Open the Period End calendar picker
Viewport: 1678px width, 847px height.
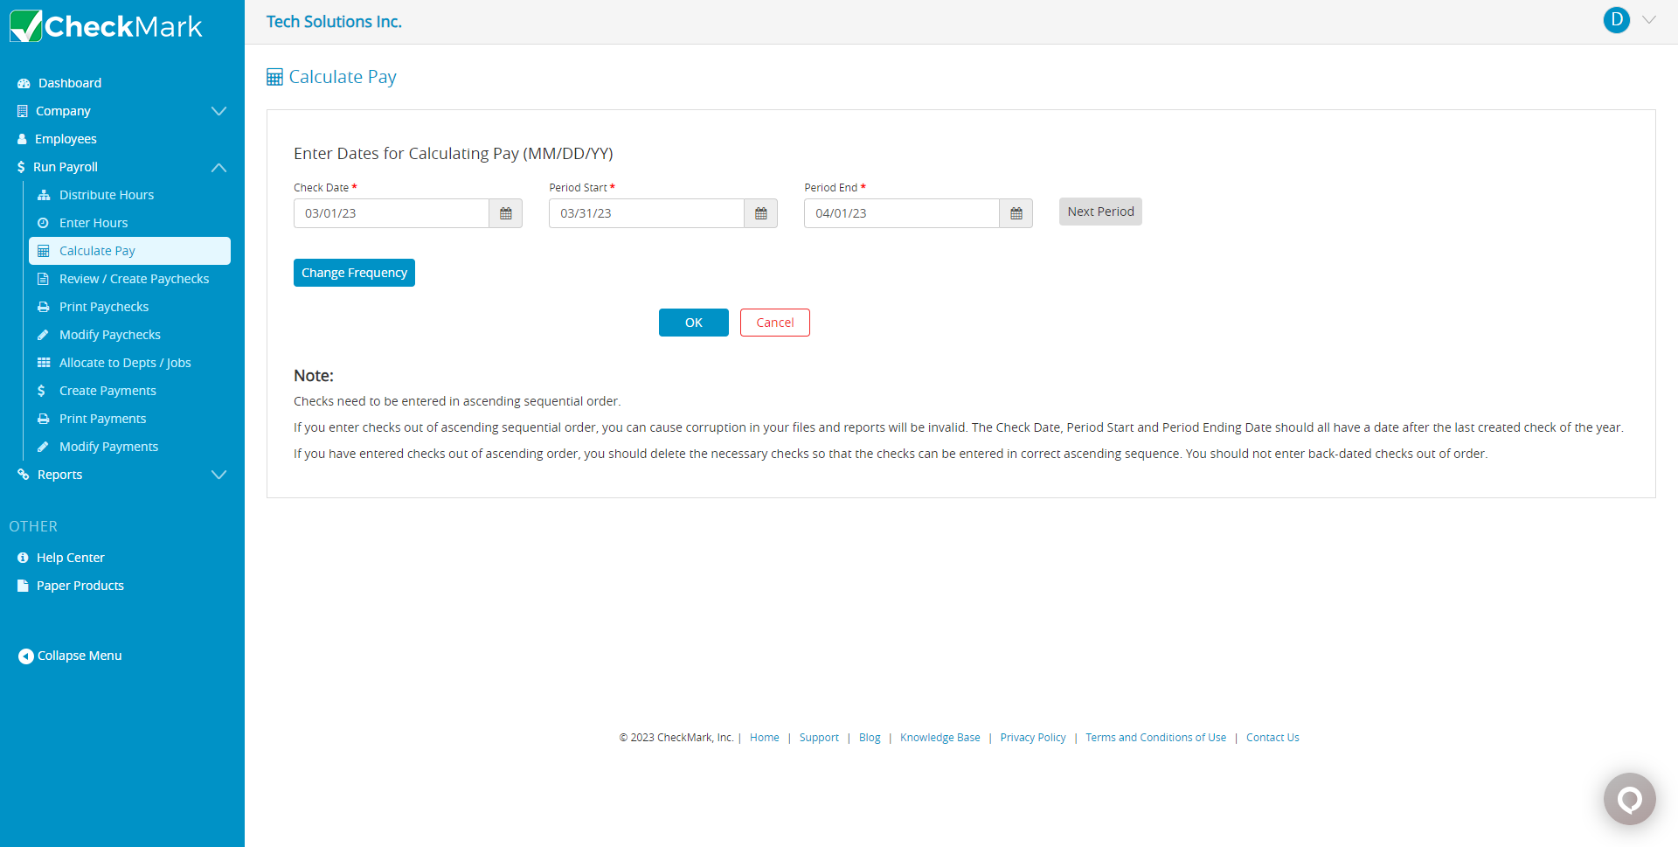(x=1016, y=213)
